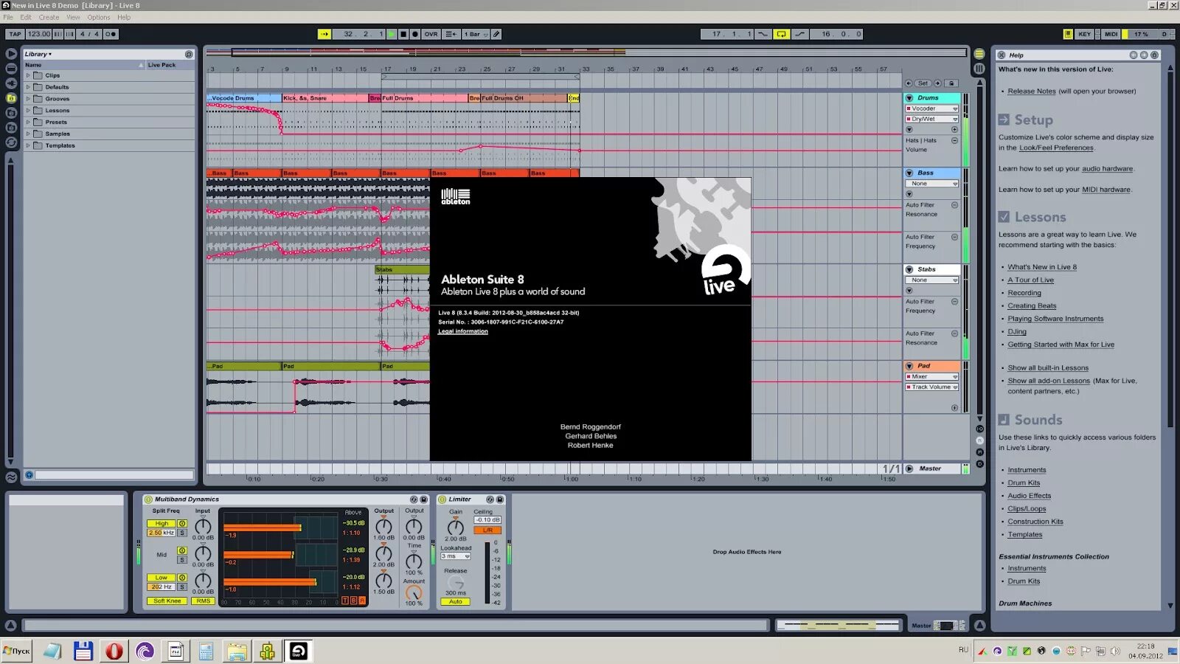Open the Creating Beats lesson link
The image size is (1180, 664).
point(1032,306)
